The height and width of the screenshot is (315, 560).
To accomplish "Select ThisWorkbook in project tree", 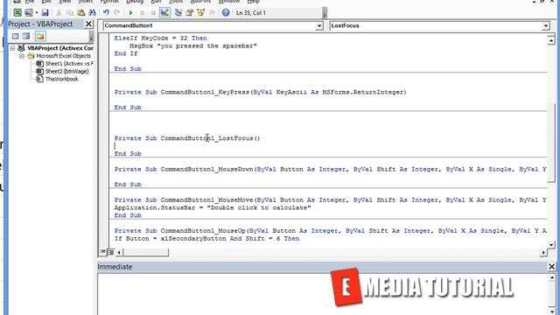I will pos(61,80).
